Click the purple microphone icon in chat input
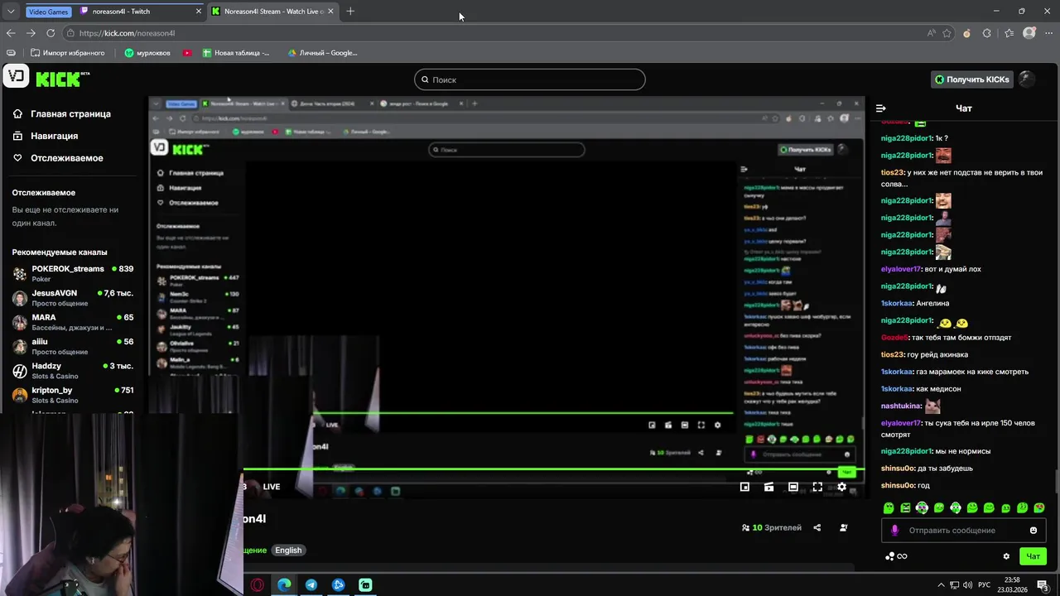The height and width of the screenshot is (596, 1060). tap(894, 531)
